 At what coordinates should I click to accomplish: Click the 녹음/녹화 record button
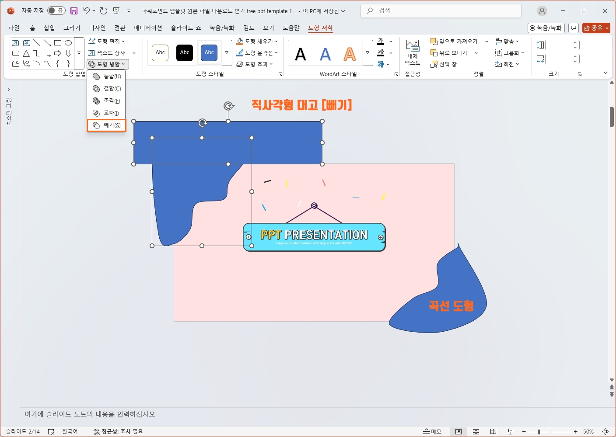pos(546,28)
